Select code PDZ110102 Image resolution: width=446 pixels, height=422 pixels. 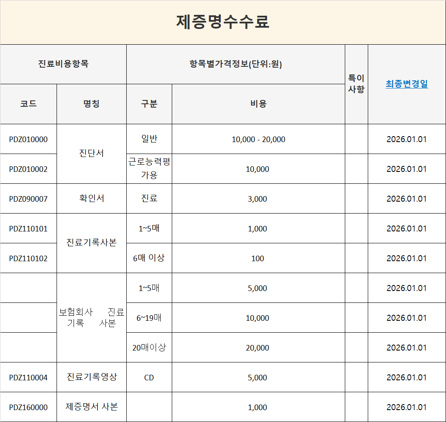pos(28,258)
